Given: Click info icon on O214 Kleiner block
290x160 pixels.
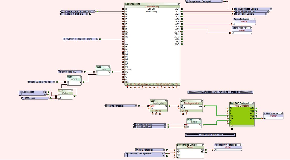Looking at the screenshot, I should 71,91.
